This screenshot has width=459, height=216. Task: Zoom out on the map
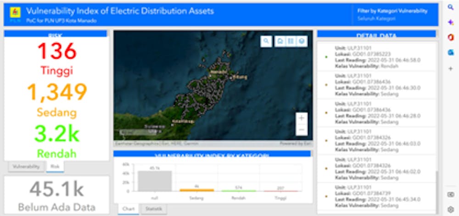tap(302, 130)
